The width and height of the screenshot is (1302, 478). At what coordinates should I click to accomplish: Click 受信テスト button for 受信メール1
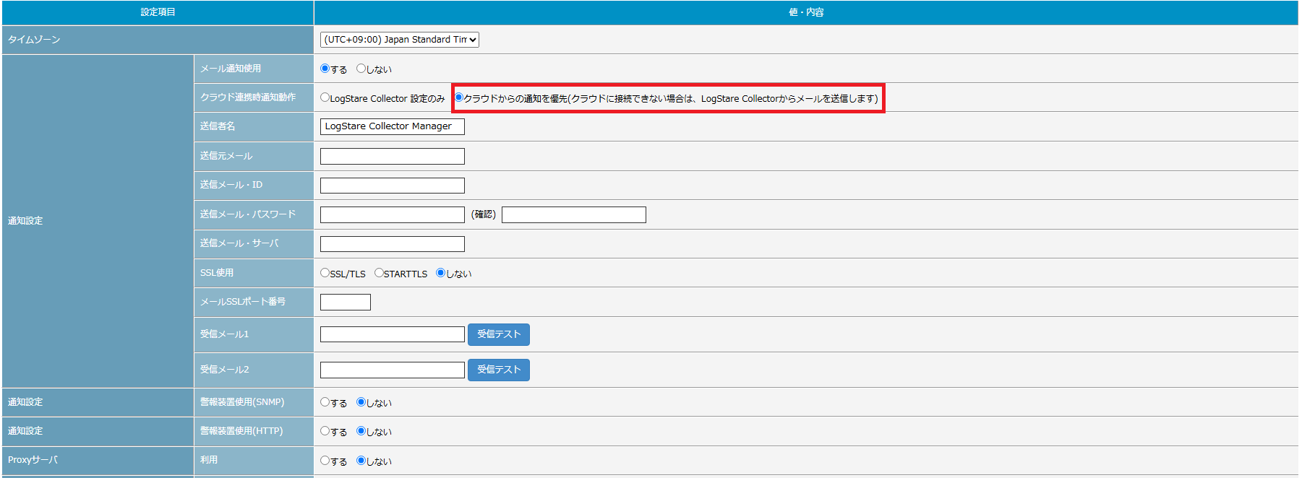[499, 334]
